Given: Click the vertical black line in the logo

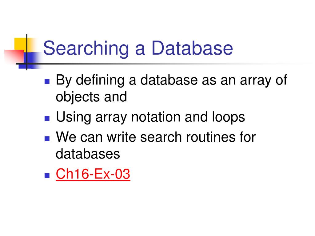Looking at the screenshot, I should (27, 52).
